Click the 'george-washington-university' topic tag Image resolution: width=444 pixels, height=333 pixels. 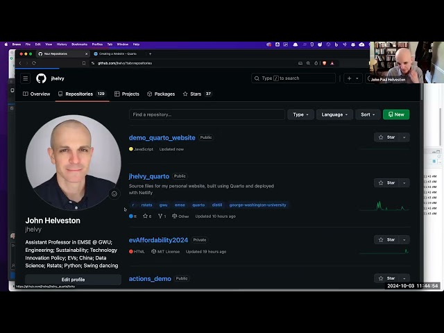tap(257, 205)
